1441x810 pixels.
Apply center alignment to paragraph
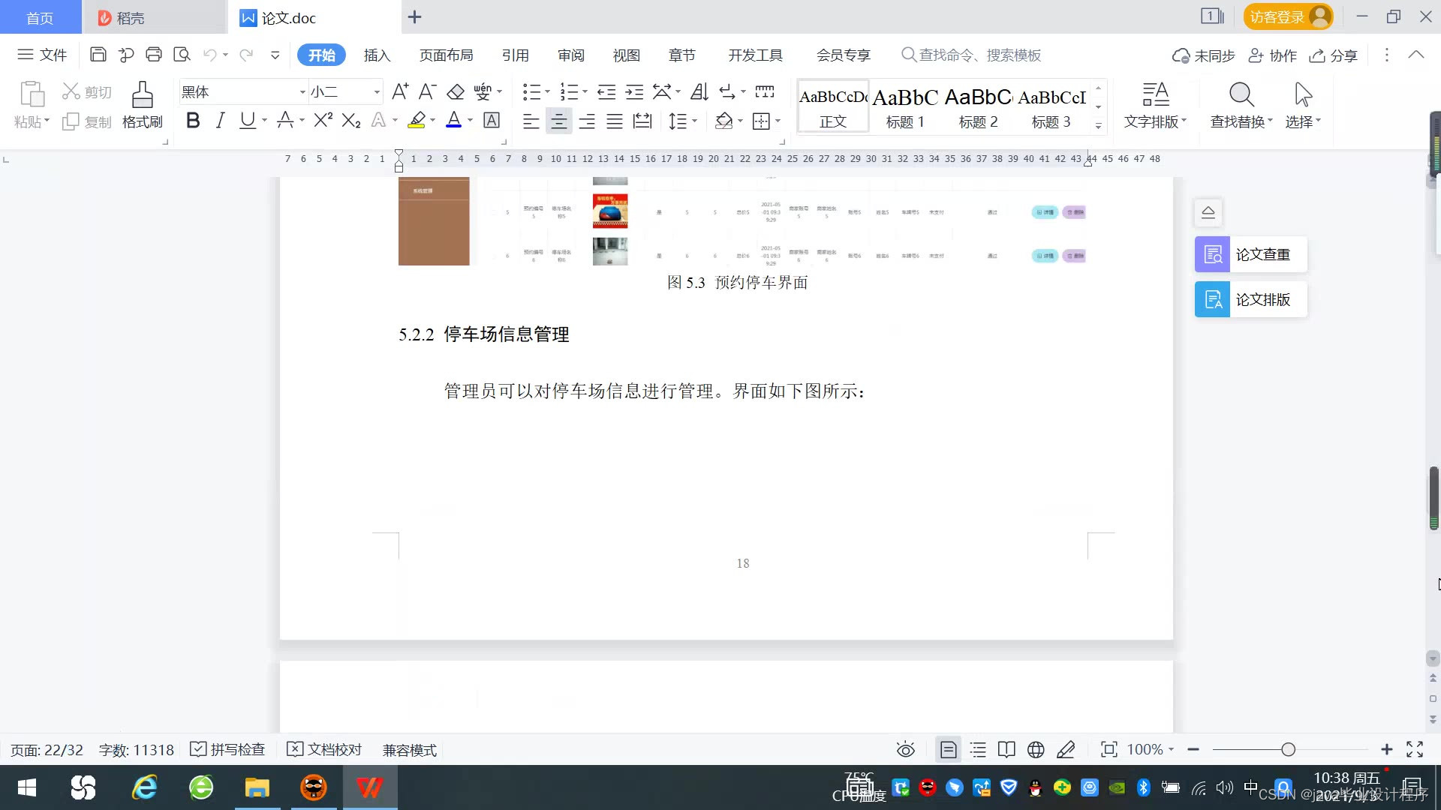coord(558,121)
